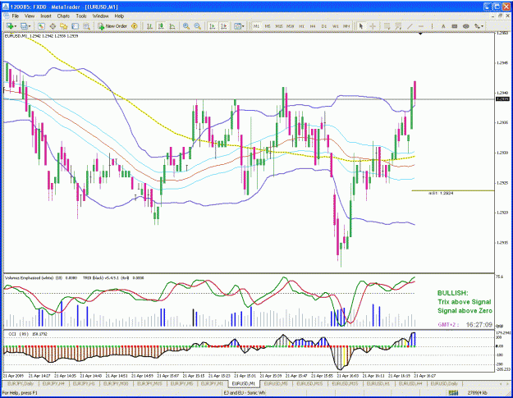
Task: Toggle the Navigator panel icon
Action: pyautogui.click(x=63, y=26)
